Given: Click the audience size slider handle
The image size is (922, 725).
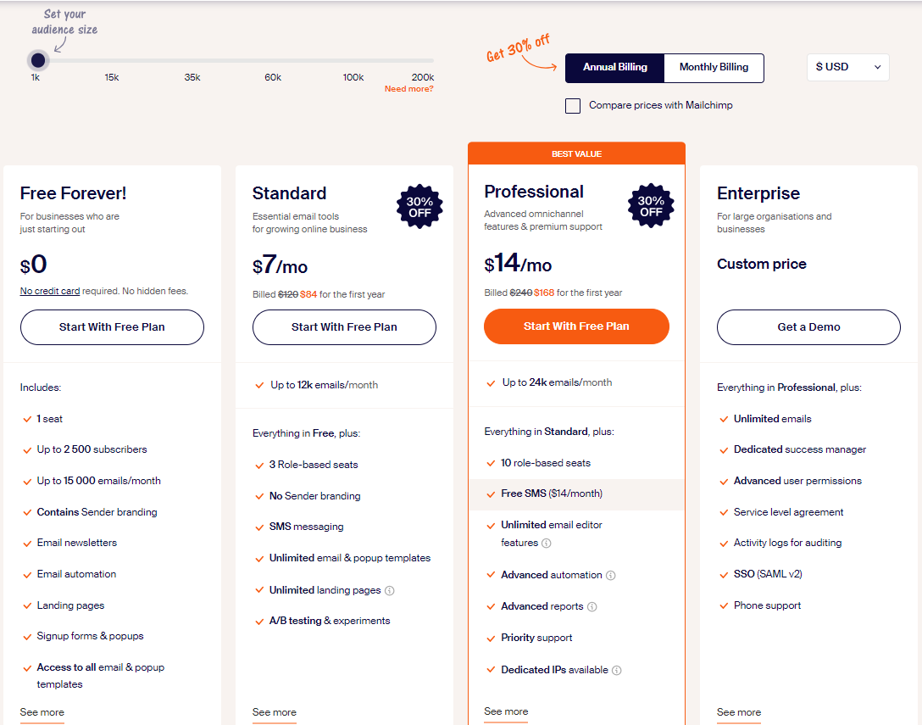Looking at the screenshot, I should [x=37, y=60].
